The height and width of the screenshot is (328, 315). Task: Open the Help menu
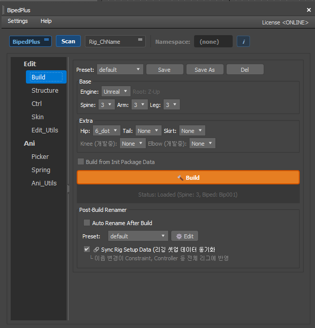coord(46,21)
